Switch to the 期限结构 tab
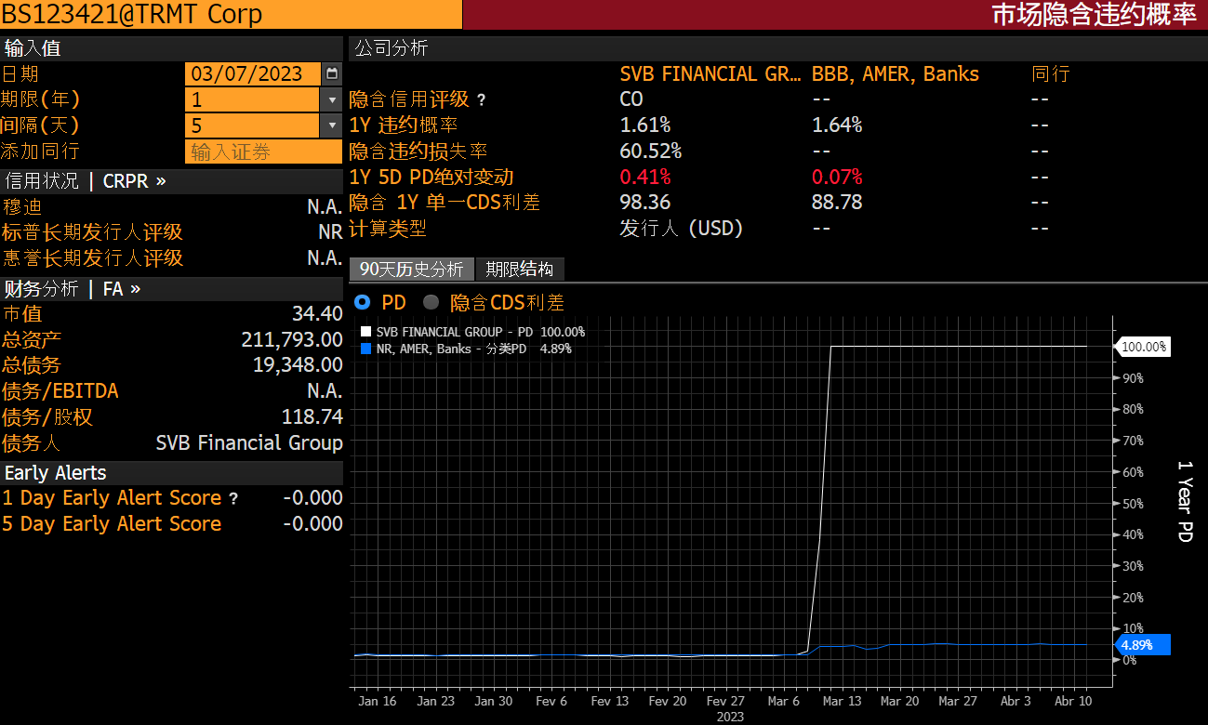This screenshot has height=725, width=1208. 519,269
